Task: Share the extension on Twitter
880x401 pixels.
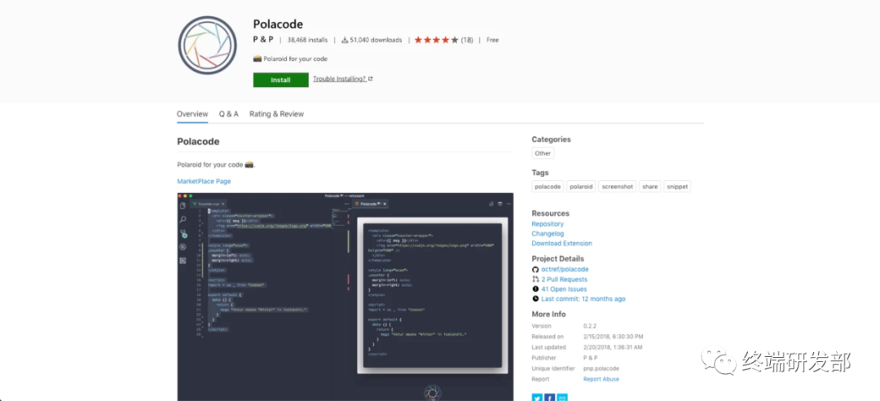Action: pos(537,397)
